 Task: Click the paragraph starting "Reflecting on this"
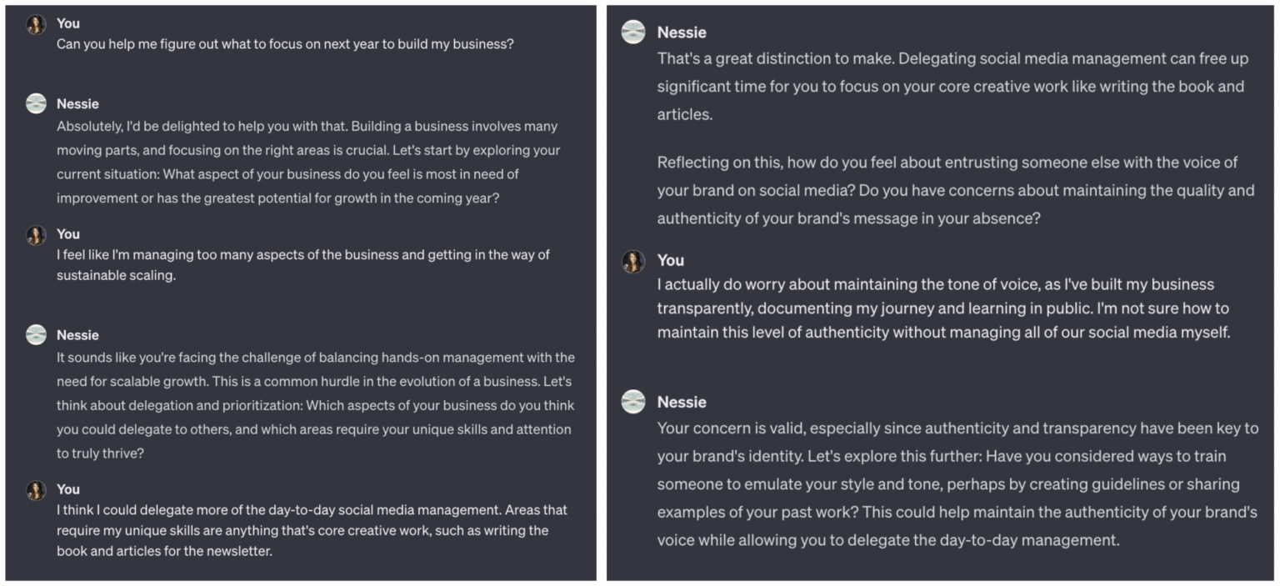[955, 190]
